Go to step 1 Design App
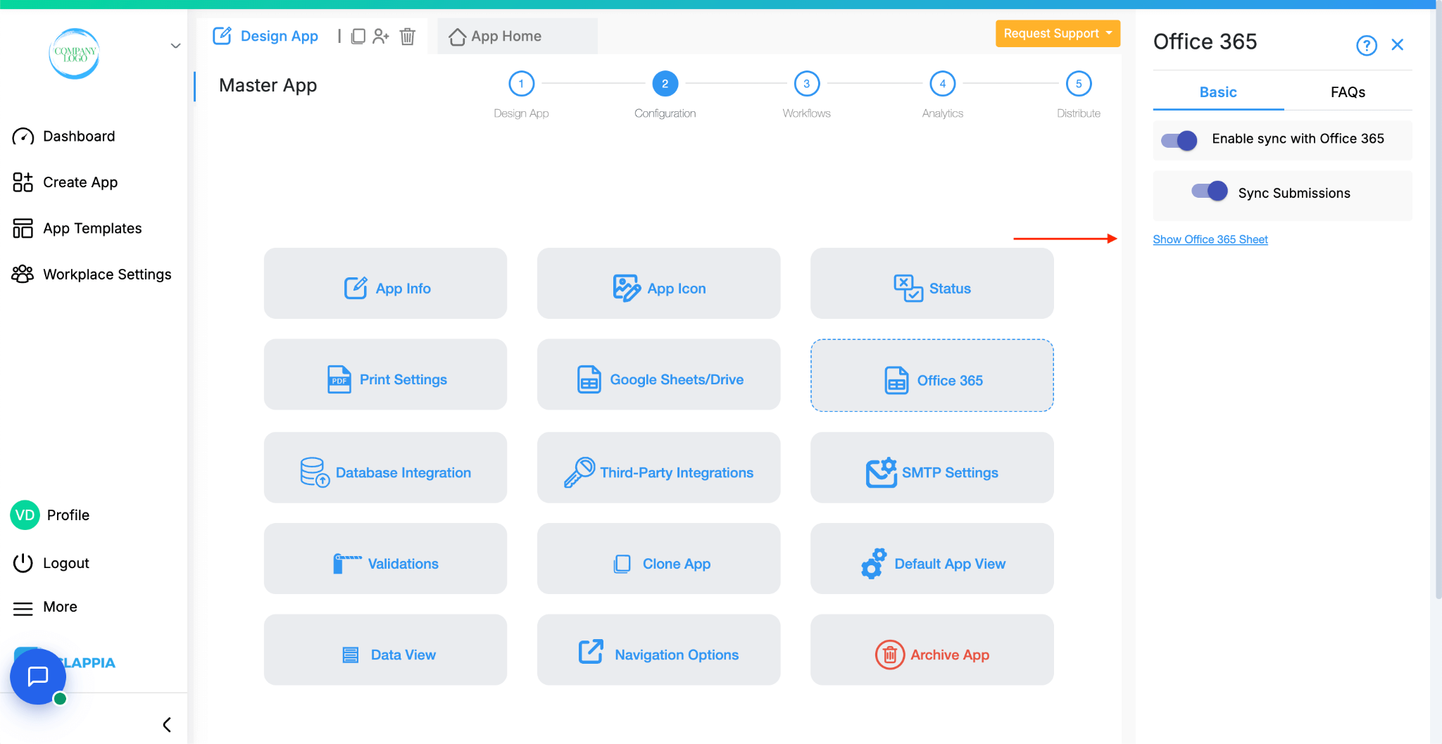1442x744 pixels. coord(521,84)
